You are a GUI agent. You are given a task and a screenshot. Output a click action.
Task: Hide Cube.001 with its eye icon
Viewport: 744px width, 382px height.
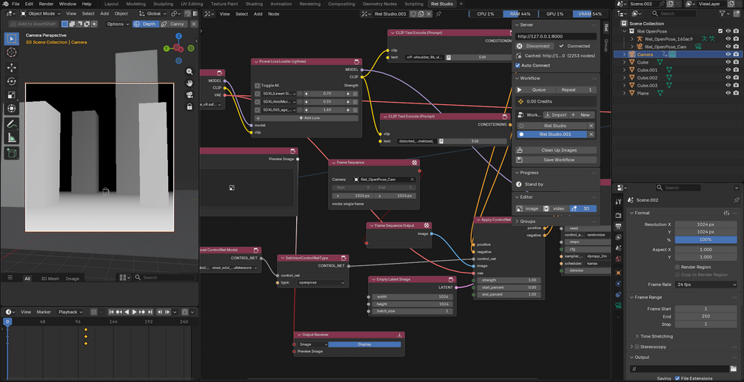point(728,70)
